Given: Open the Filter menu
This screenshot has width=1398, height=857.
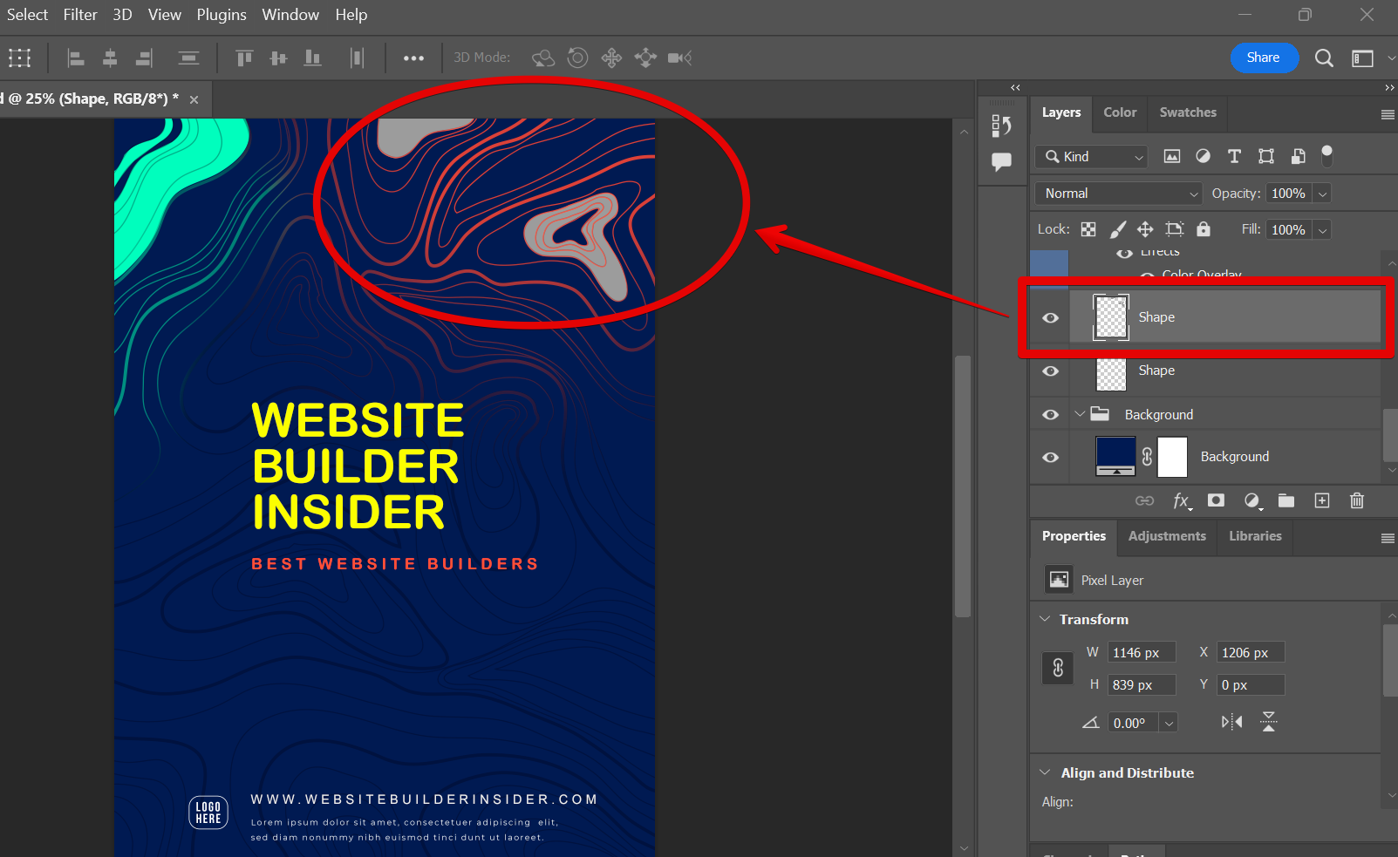Looking at the screenshot, I should pyautogui.click(x=79, y=14).
